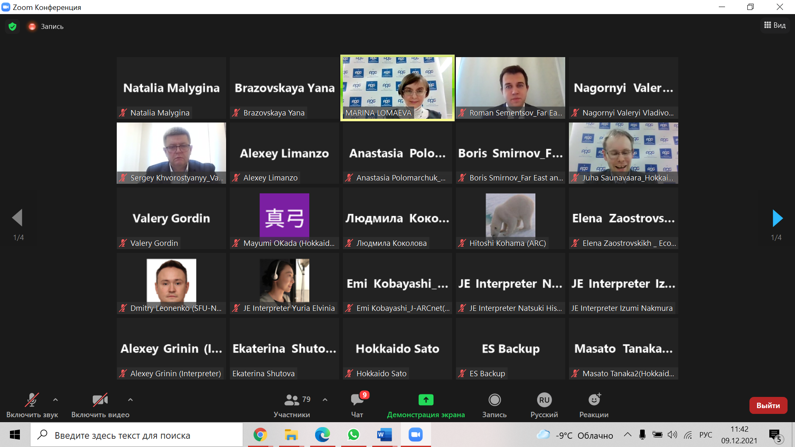Image resolution: width=795 pixels, height=447 pixels.
Task: Open Microsoft Edge from the taskbar
Action: (322, 435)
